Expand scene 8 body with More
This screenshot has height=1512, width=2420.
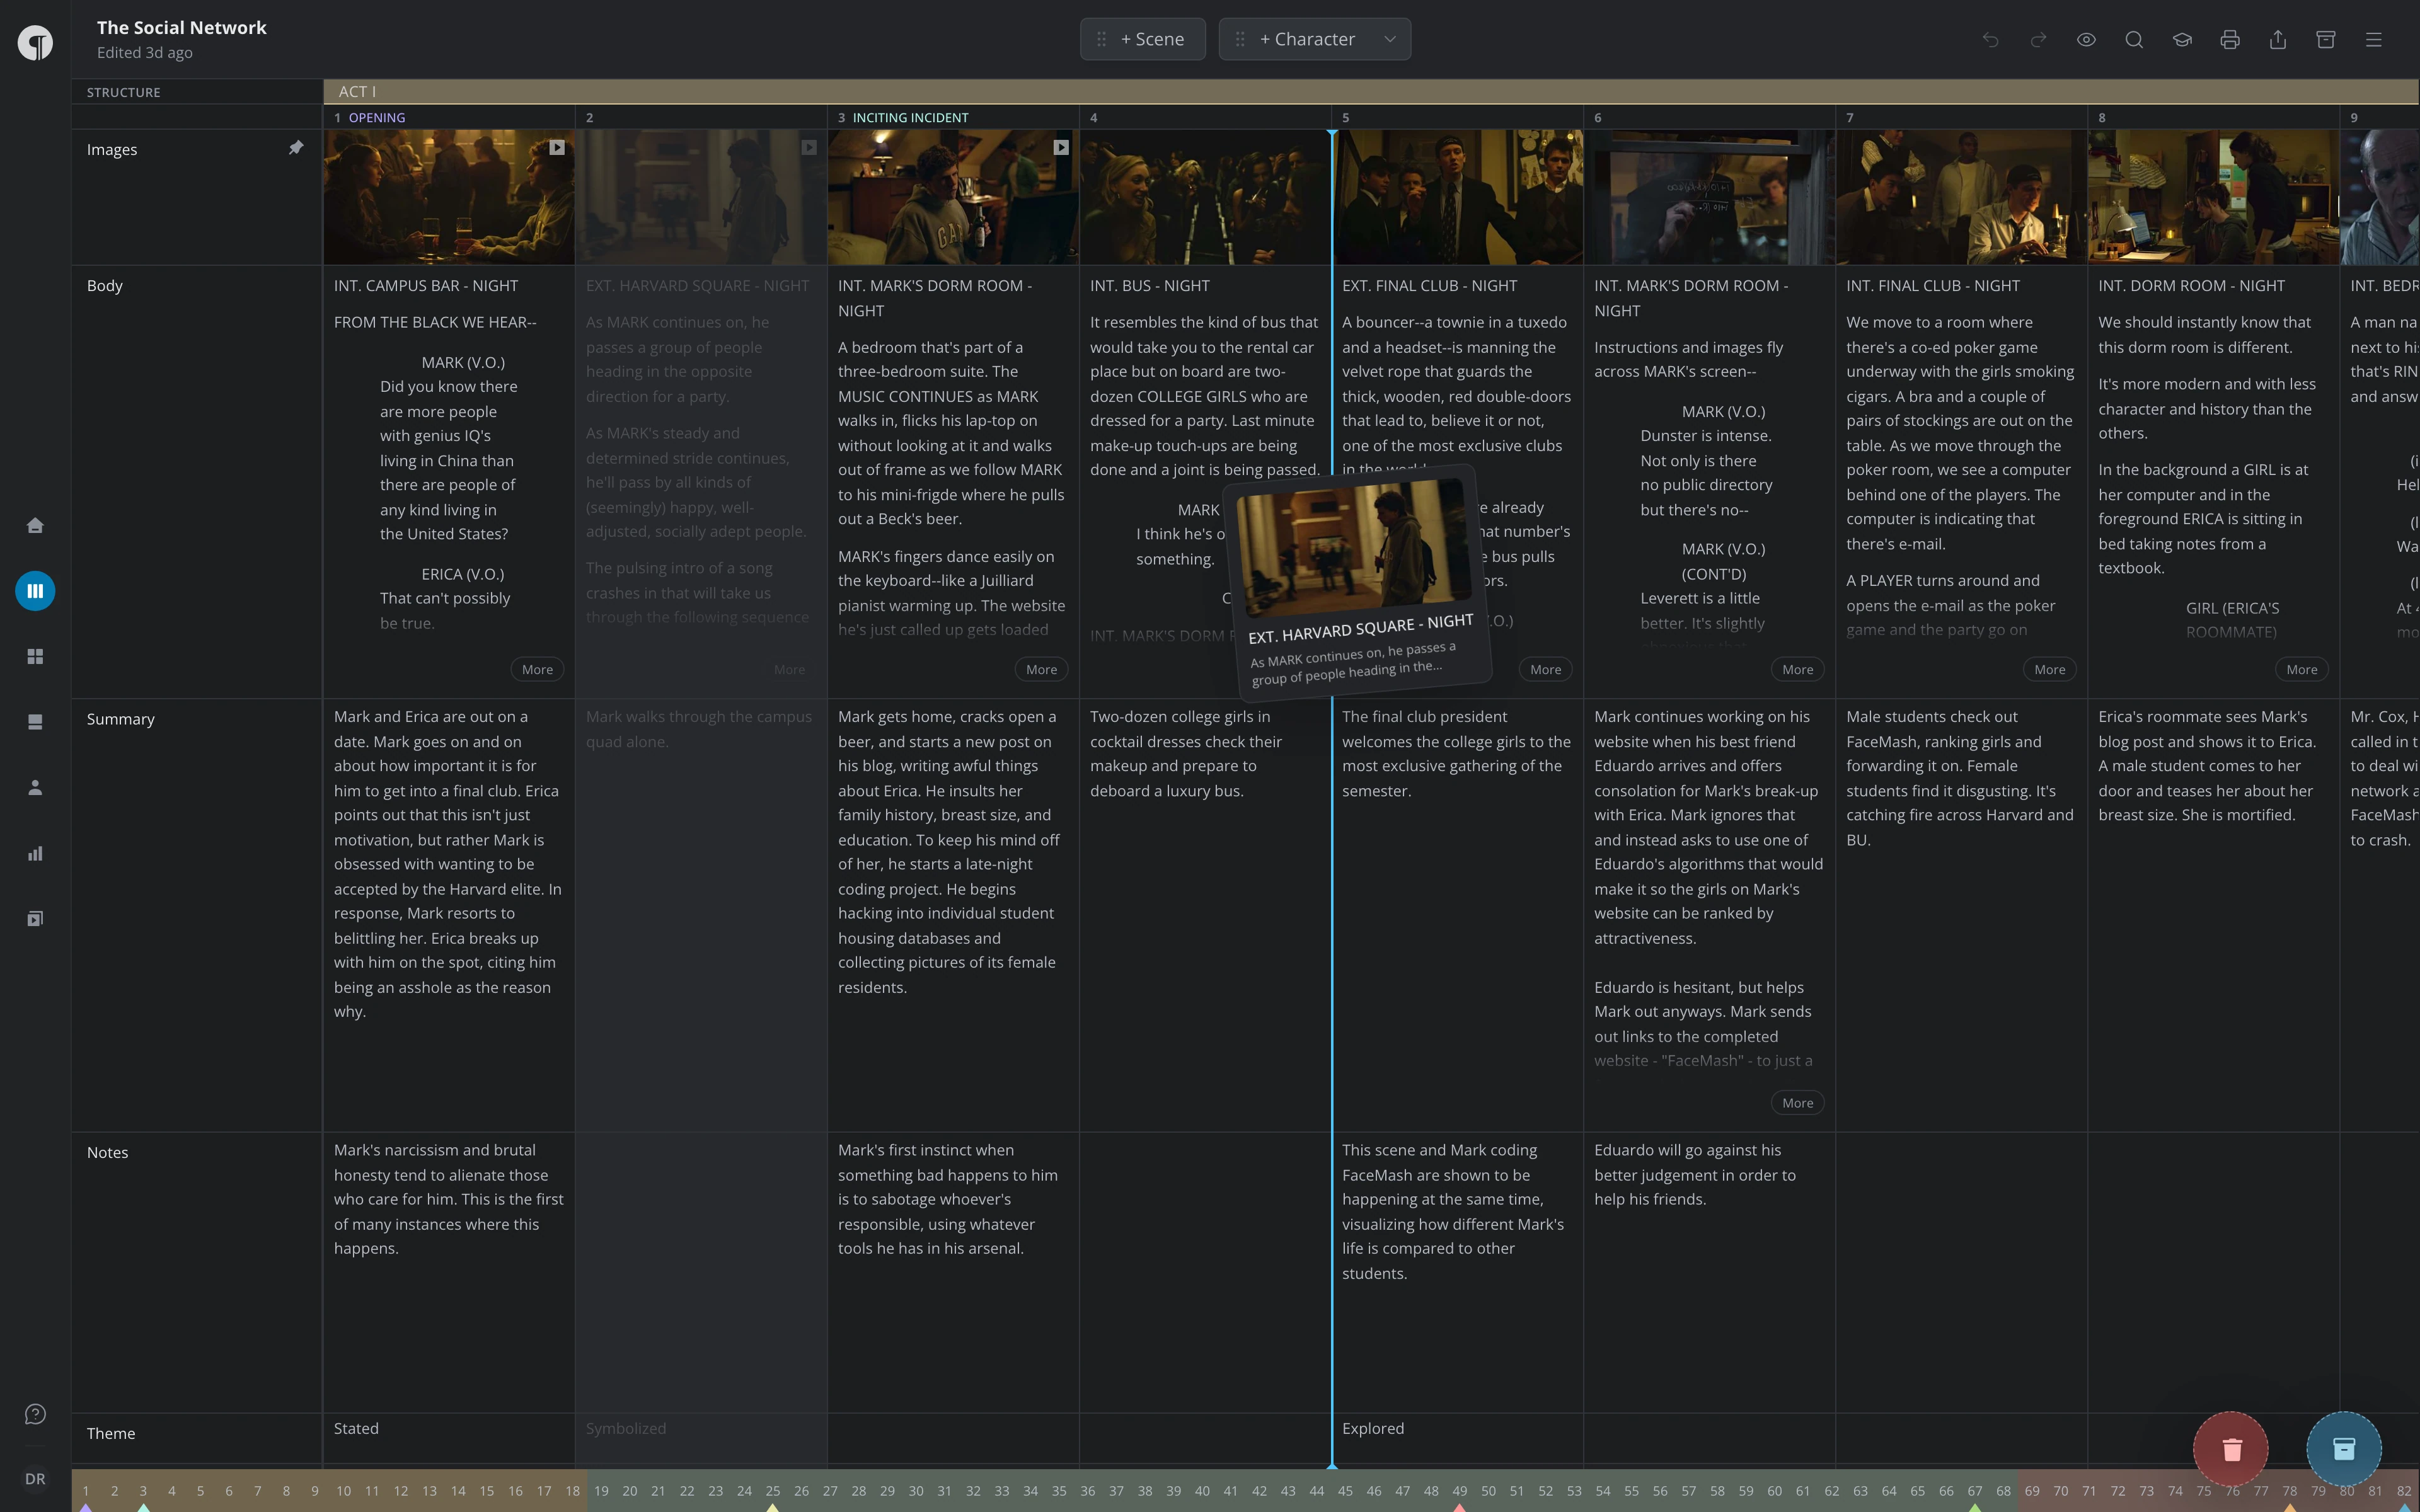pyautogui.click(x=2301, y=669)
